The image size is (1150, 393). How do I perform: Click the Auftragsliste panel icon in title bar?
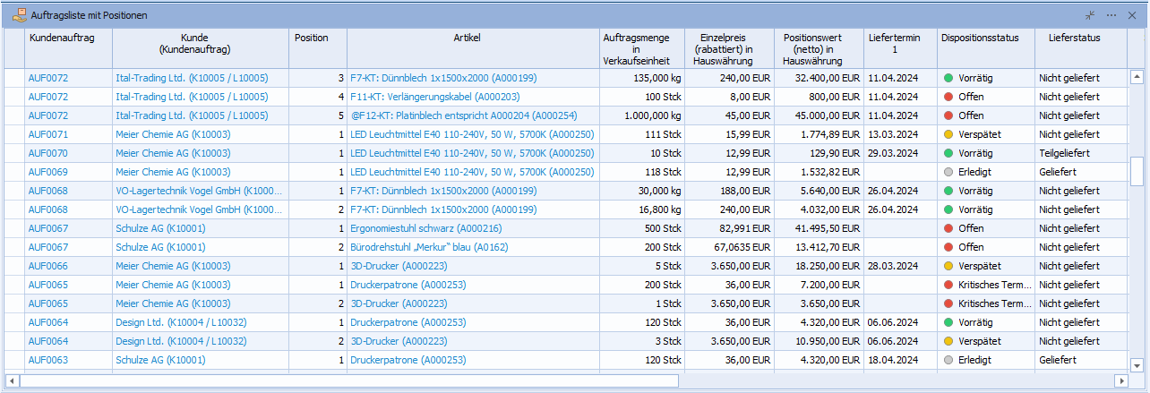click(x=19, y=15)
